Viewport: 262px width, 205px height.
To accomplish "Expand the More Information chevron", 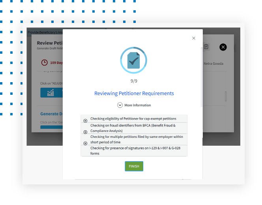I will click(120, 105).
